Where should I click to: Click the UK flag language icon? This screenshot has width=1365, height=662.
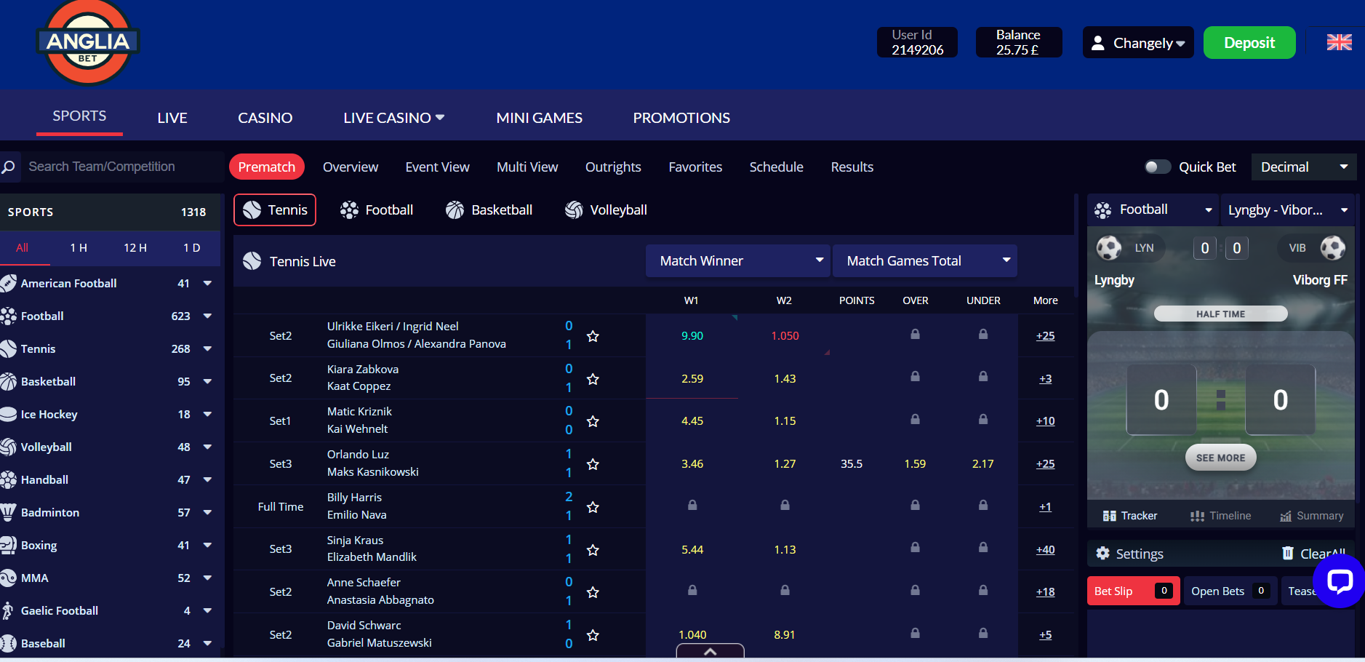point(1338,43)
